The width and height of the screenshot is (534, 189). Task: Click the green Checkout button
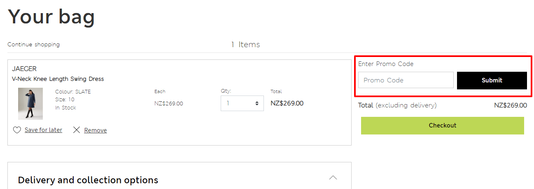[443, 125]
